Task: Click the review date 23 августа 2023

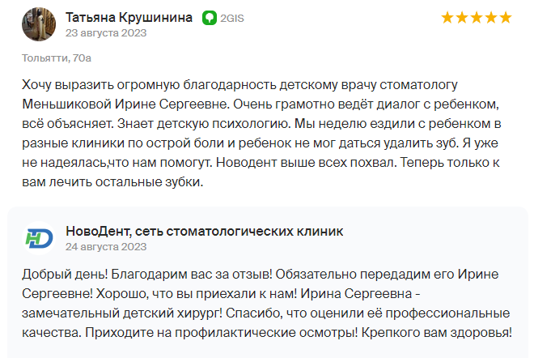Action: (x=106, y=33)
